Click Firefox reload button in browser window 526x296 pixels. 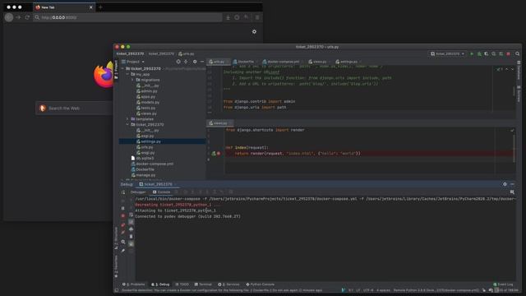pos(27,17)
